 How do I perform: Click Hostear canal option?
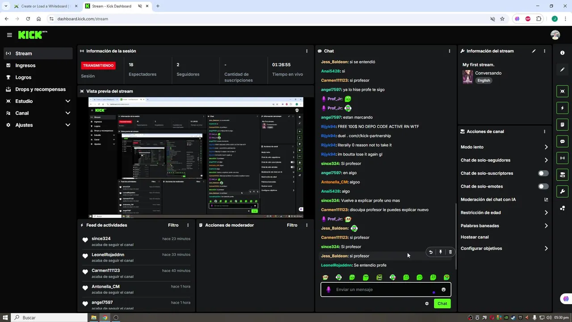pyautogui.click(x=475, y=237)
